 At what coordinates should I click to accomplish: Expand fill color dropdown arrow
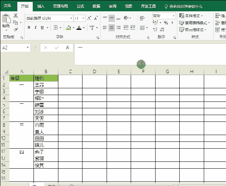(73, 28)
